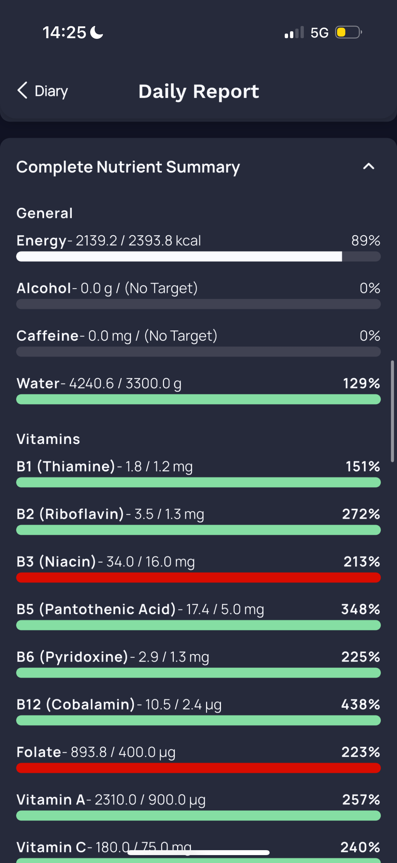Image resolution: width=397 pixels, height=863 pixels.
Task: Tap the Daily Report title
Action: click(x=199, y=92)
